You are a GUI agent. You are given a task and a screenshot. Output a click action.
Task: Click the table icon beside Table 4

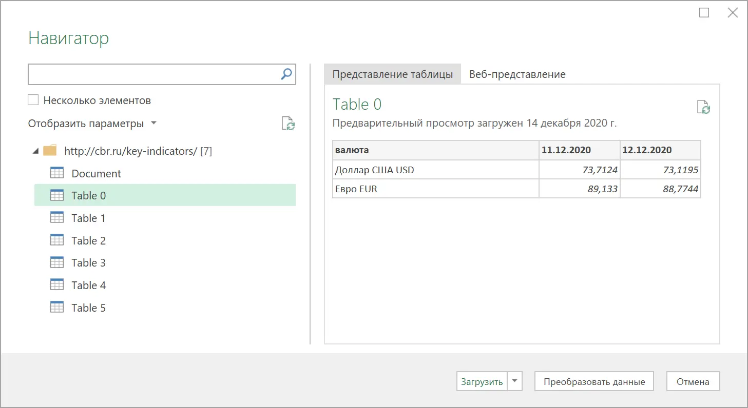pyautogui.click(x=57, y=285)
